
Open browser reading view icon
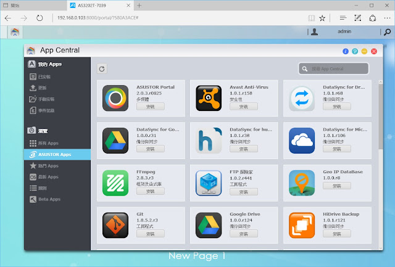(x=311, y=18)
